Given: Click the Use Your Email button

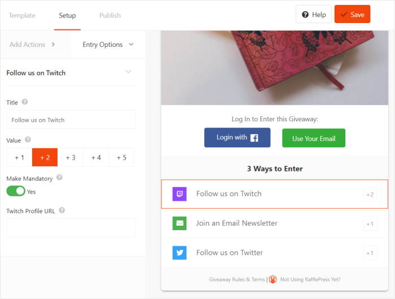Looking at the screenshot, I should tap(314, 138).
